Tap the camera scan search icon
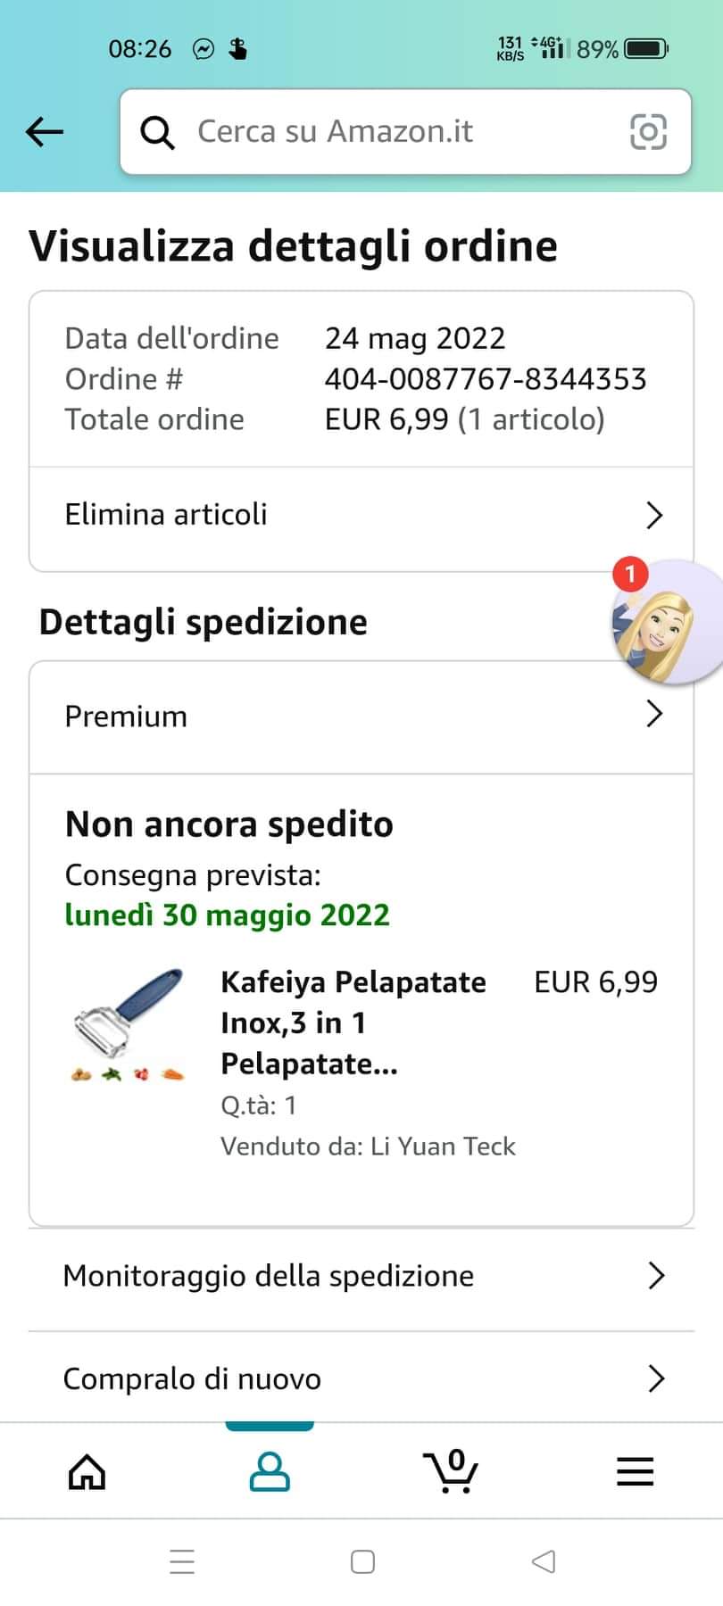 click(648, 132)
